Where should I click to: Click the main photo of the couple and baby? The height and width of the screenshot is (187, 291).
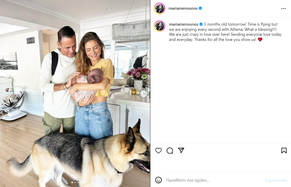75,93
